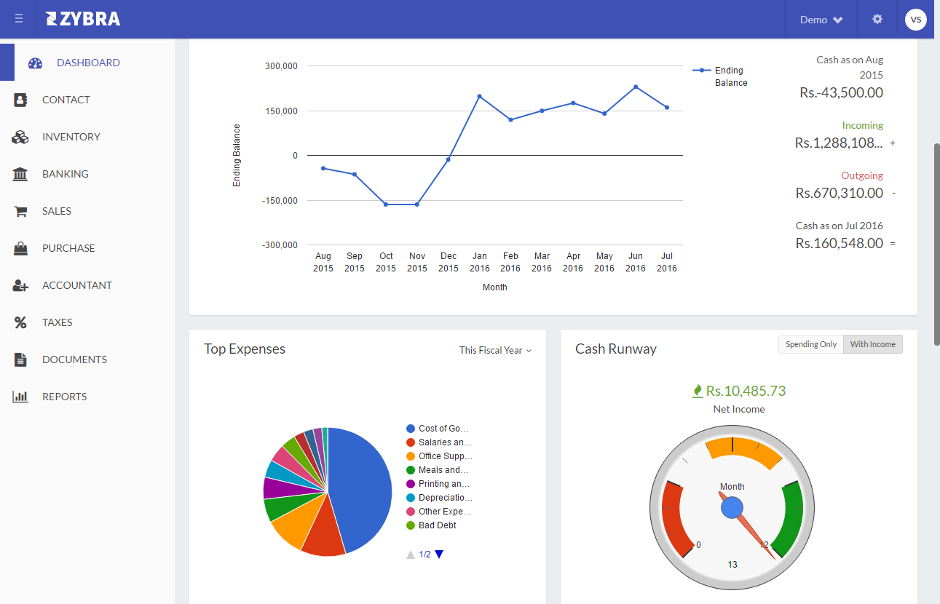This screenshot has width=940, height=604.
Task: Click the Reports bar chart icon
Action: point(20,397)
